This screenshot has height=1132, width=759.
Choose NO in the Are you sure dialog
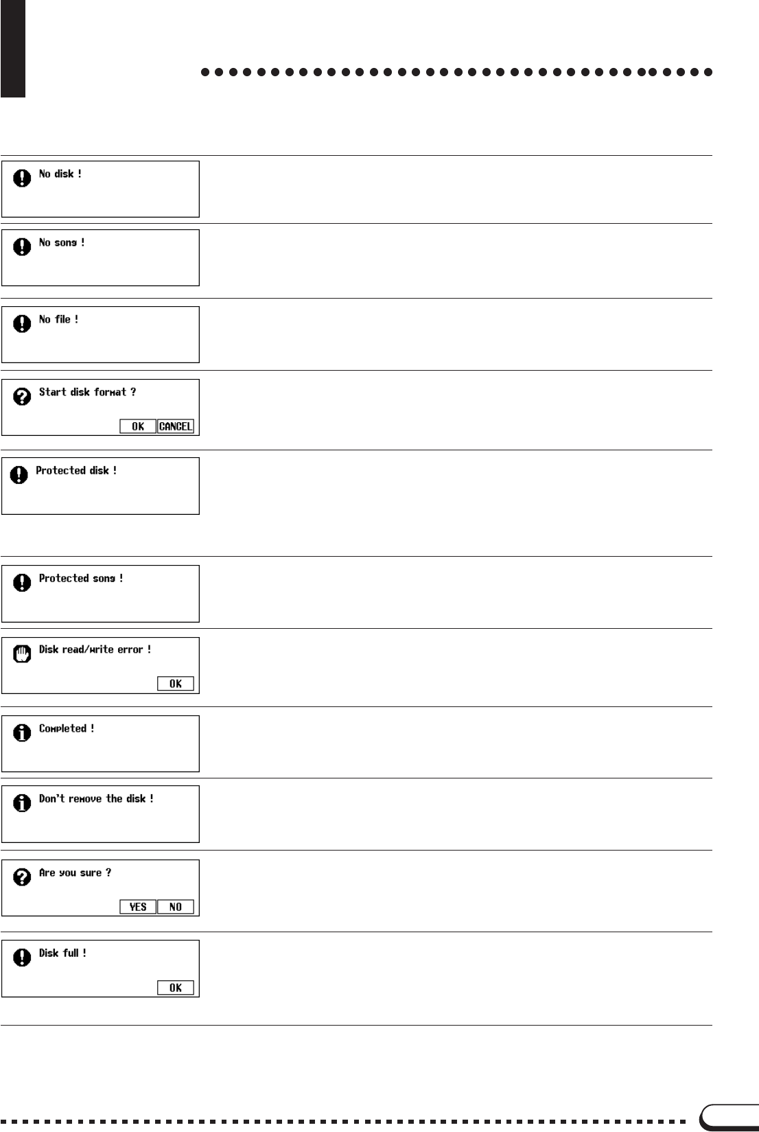click(176, 907)
